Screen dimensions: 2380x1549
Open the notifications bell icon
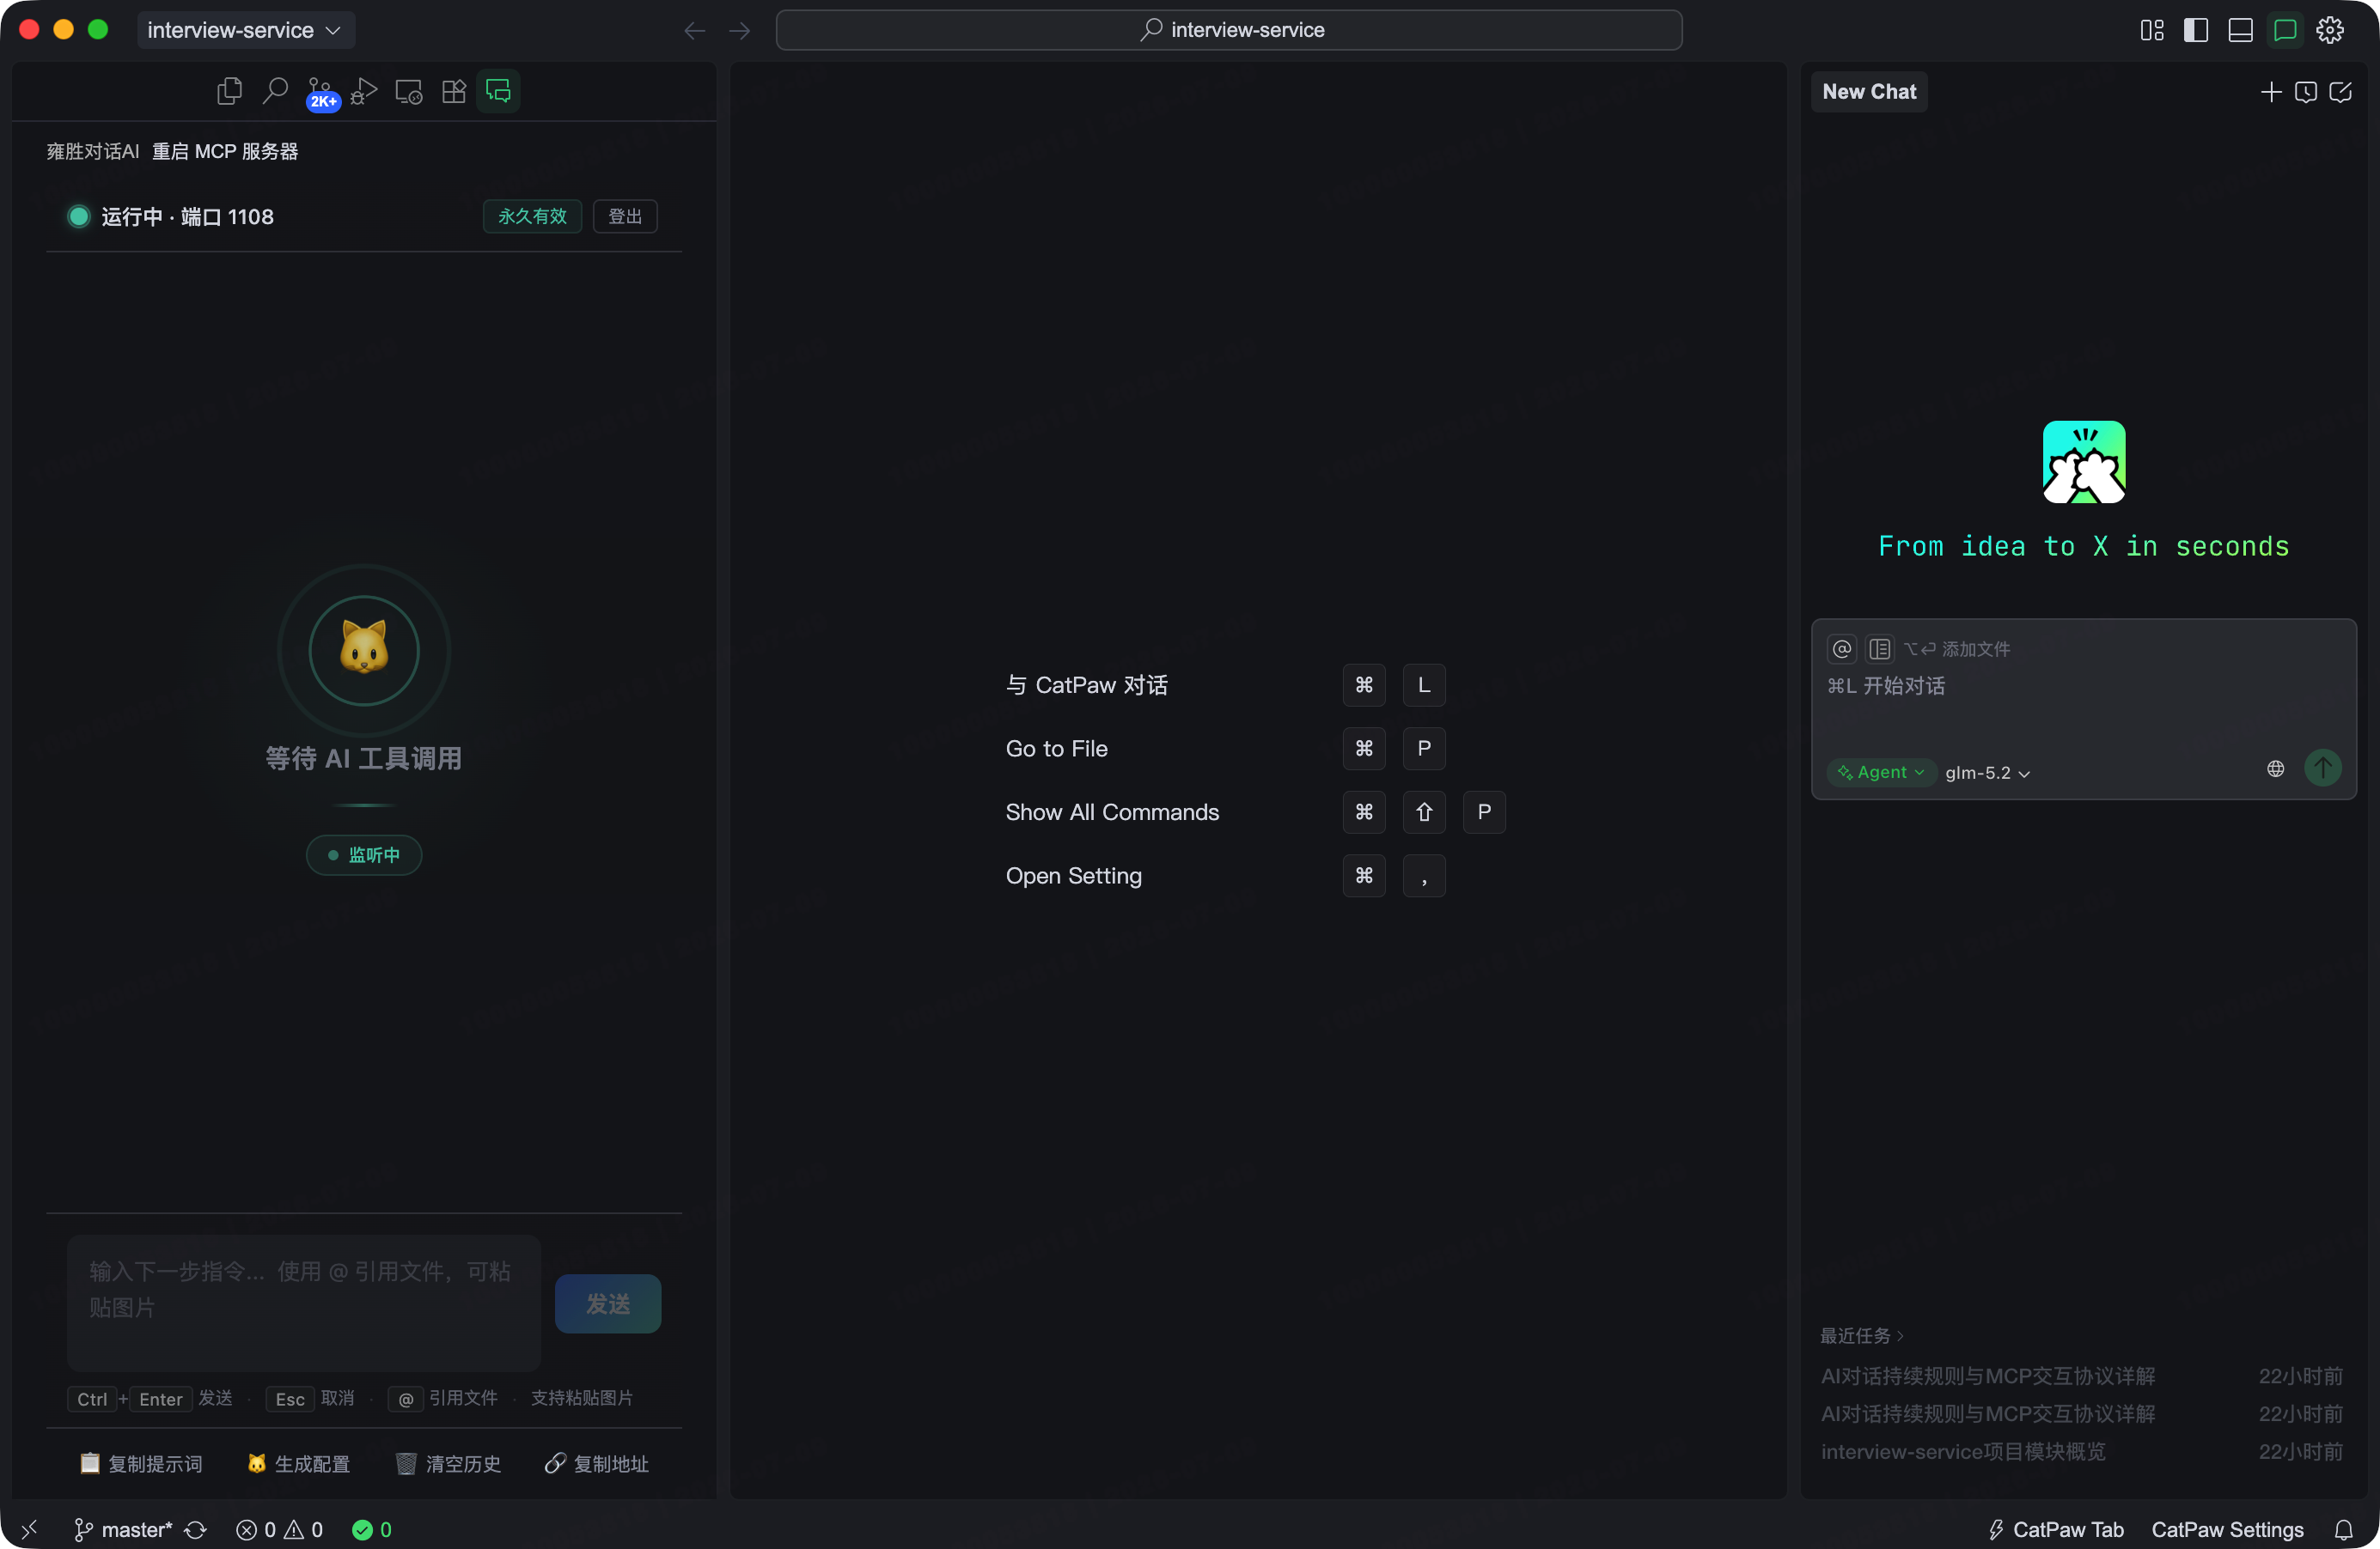coord(2344,1530)
